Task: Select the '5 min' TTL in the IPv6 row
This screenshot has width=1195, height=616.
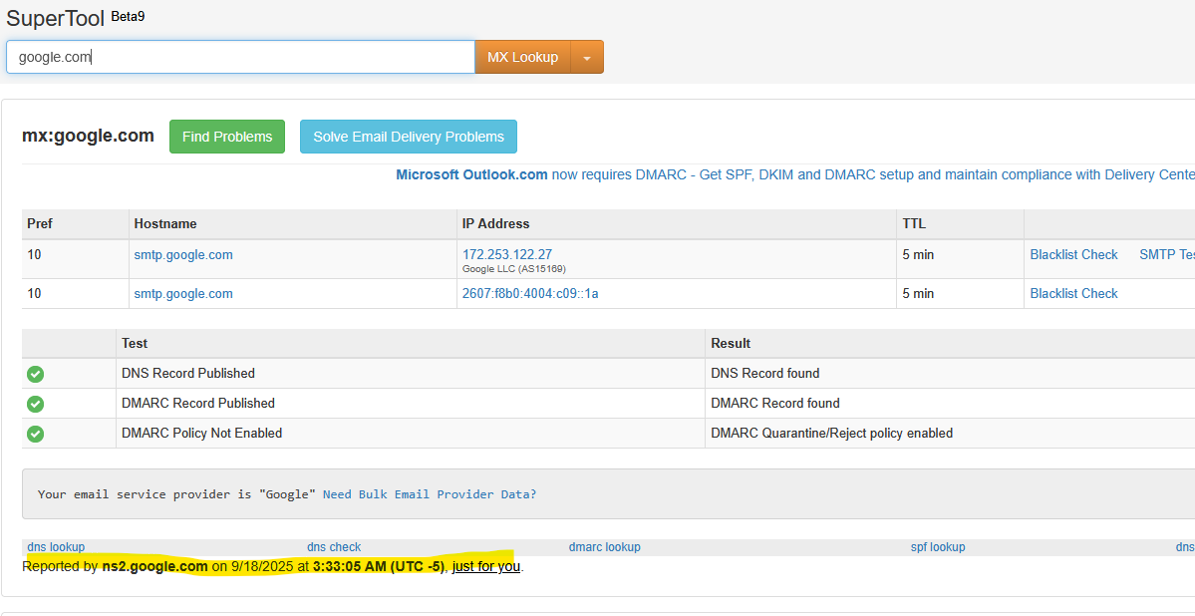Action: pos(918,293)
